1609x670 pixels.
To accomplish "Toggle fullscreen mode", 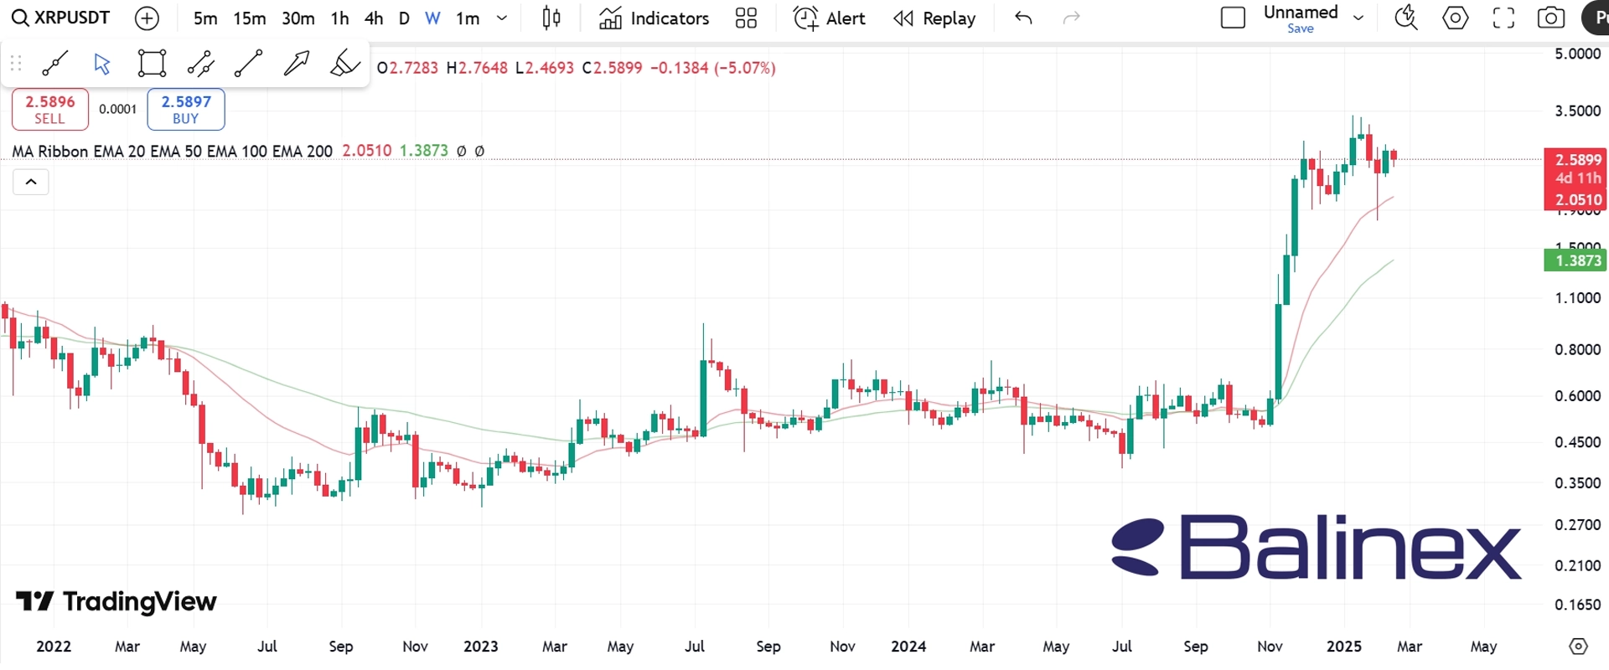I will (x=1503, y=18).
